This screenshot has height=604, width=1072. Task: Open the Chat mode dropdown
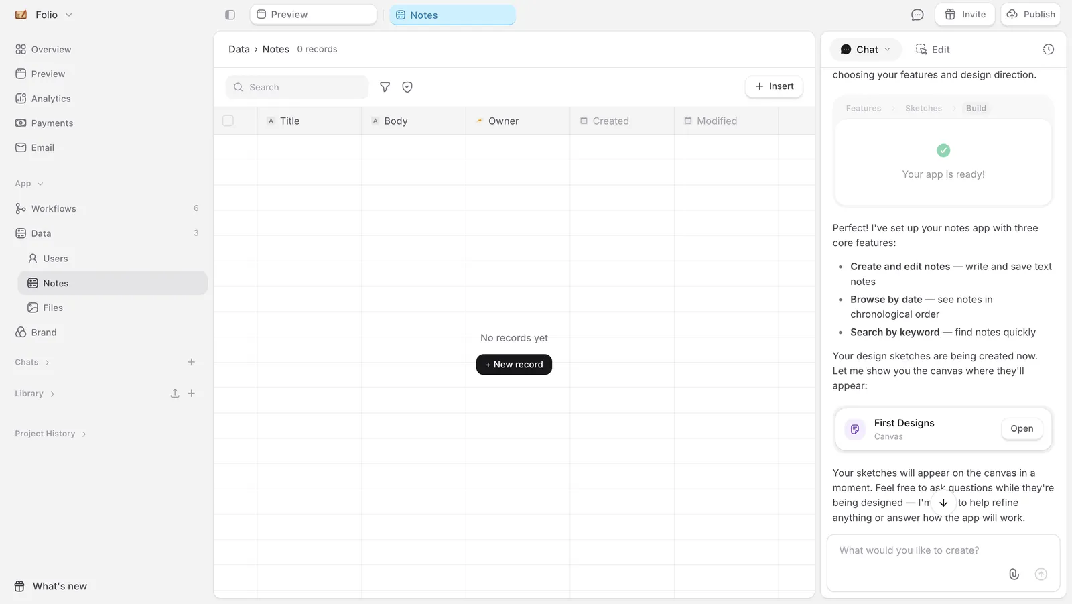tap(866, 49)
